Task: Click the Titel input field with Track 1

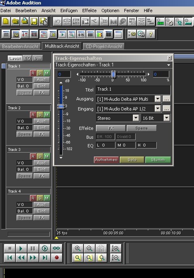Action: [133, 90]
